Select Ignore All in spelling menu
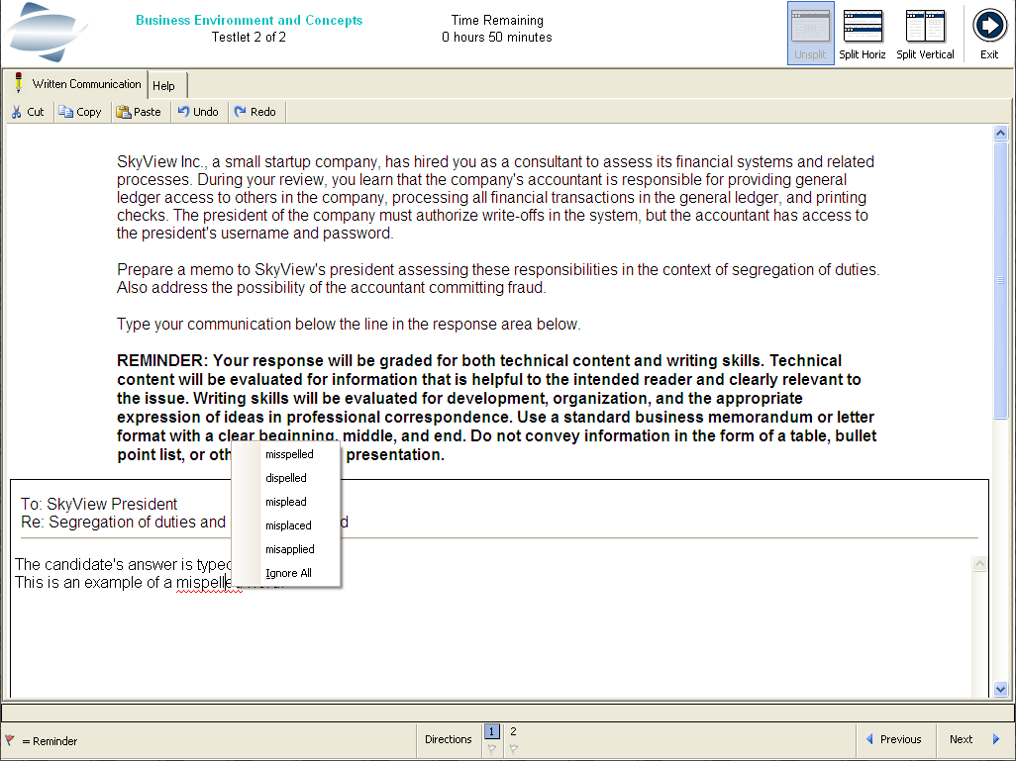 point(288,573)
